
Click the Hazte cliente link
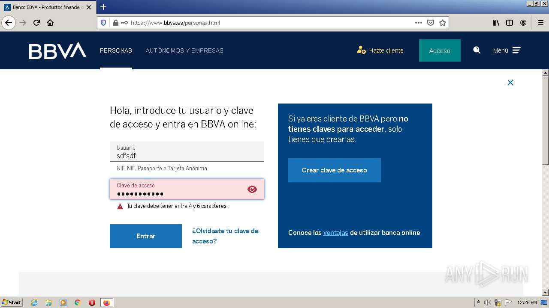(x=380, y=50)
